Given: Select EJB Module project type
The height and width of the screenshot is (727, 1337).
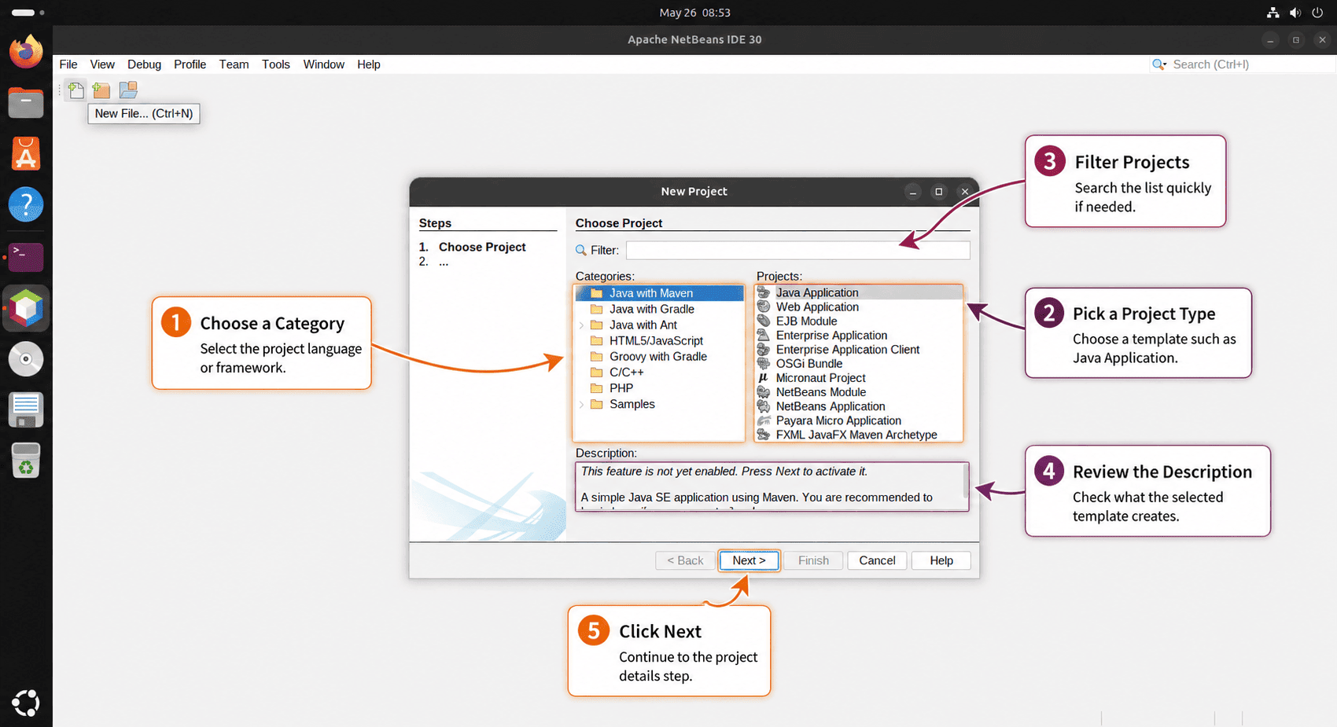Looking at the screenshot, I should 806,321.
